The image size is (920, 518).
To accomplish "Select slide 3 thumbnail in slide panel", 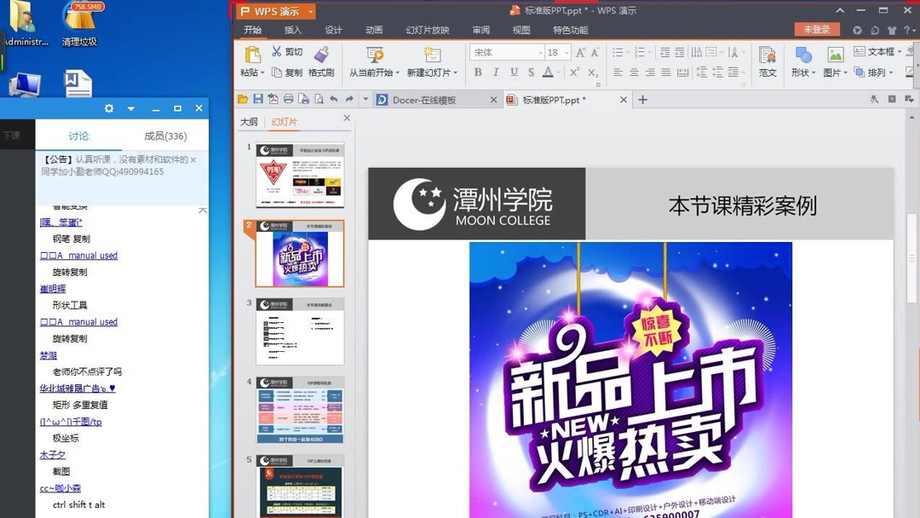I will pos(299,326).
